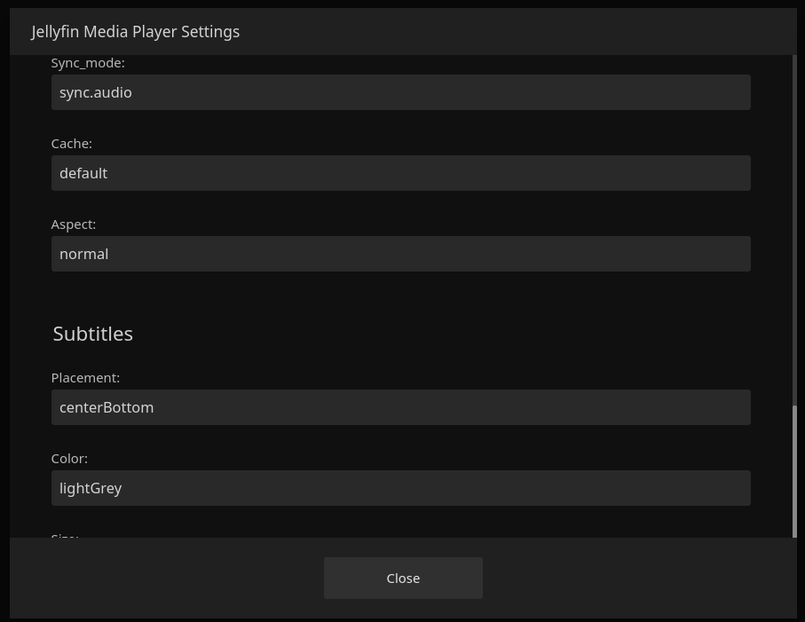Screen dimensions: 805x622
Task: Click the Jellyfin Media Player Settings title
Action: click(x=135, y=31)
